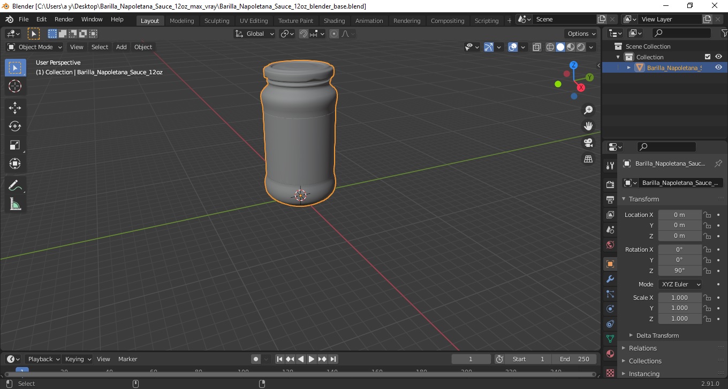Open View Layer properties tab
Viewport: 728px width, 389px height.
[610, 214]
